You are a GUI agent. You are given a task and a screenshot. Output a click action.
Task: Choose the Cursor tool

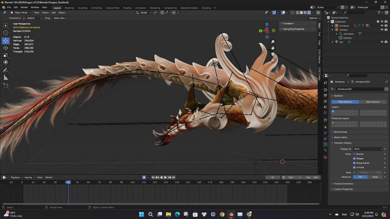pos(6,33)
